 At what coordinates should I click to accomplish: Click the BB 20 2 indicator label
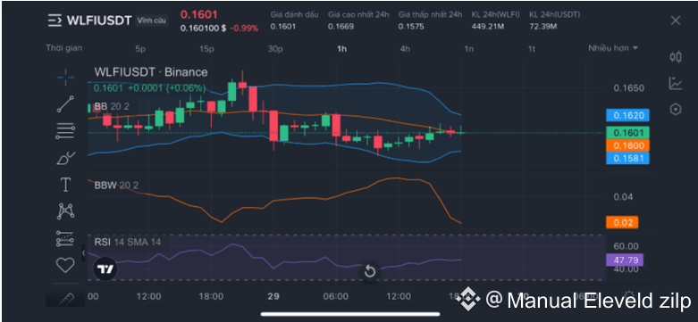(112, 107)
